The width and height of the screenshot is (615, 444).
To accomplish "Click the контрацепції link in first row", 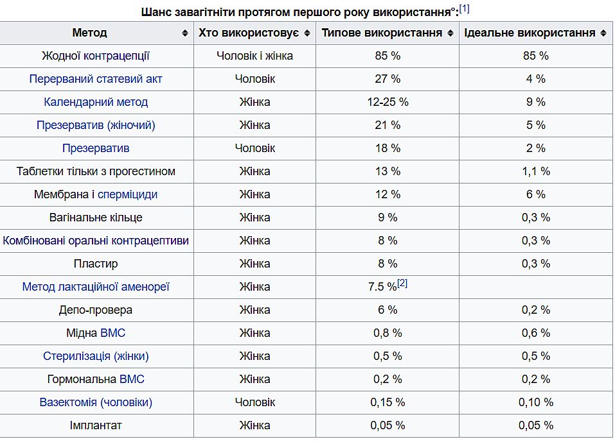I will [x=117, y=56].
